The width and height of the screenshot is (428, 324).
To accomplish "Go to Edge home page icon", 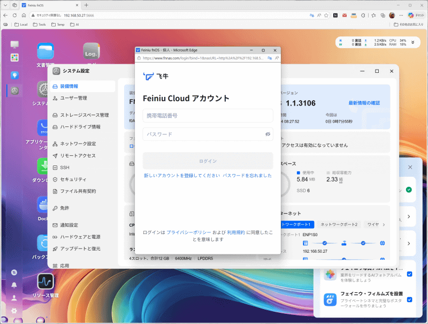I will (x=24, y=16).
